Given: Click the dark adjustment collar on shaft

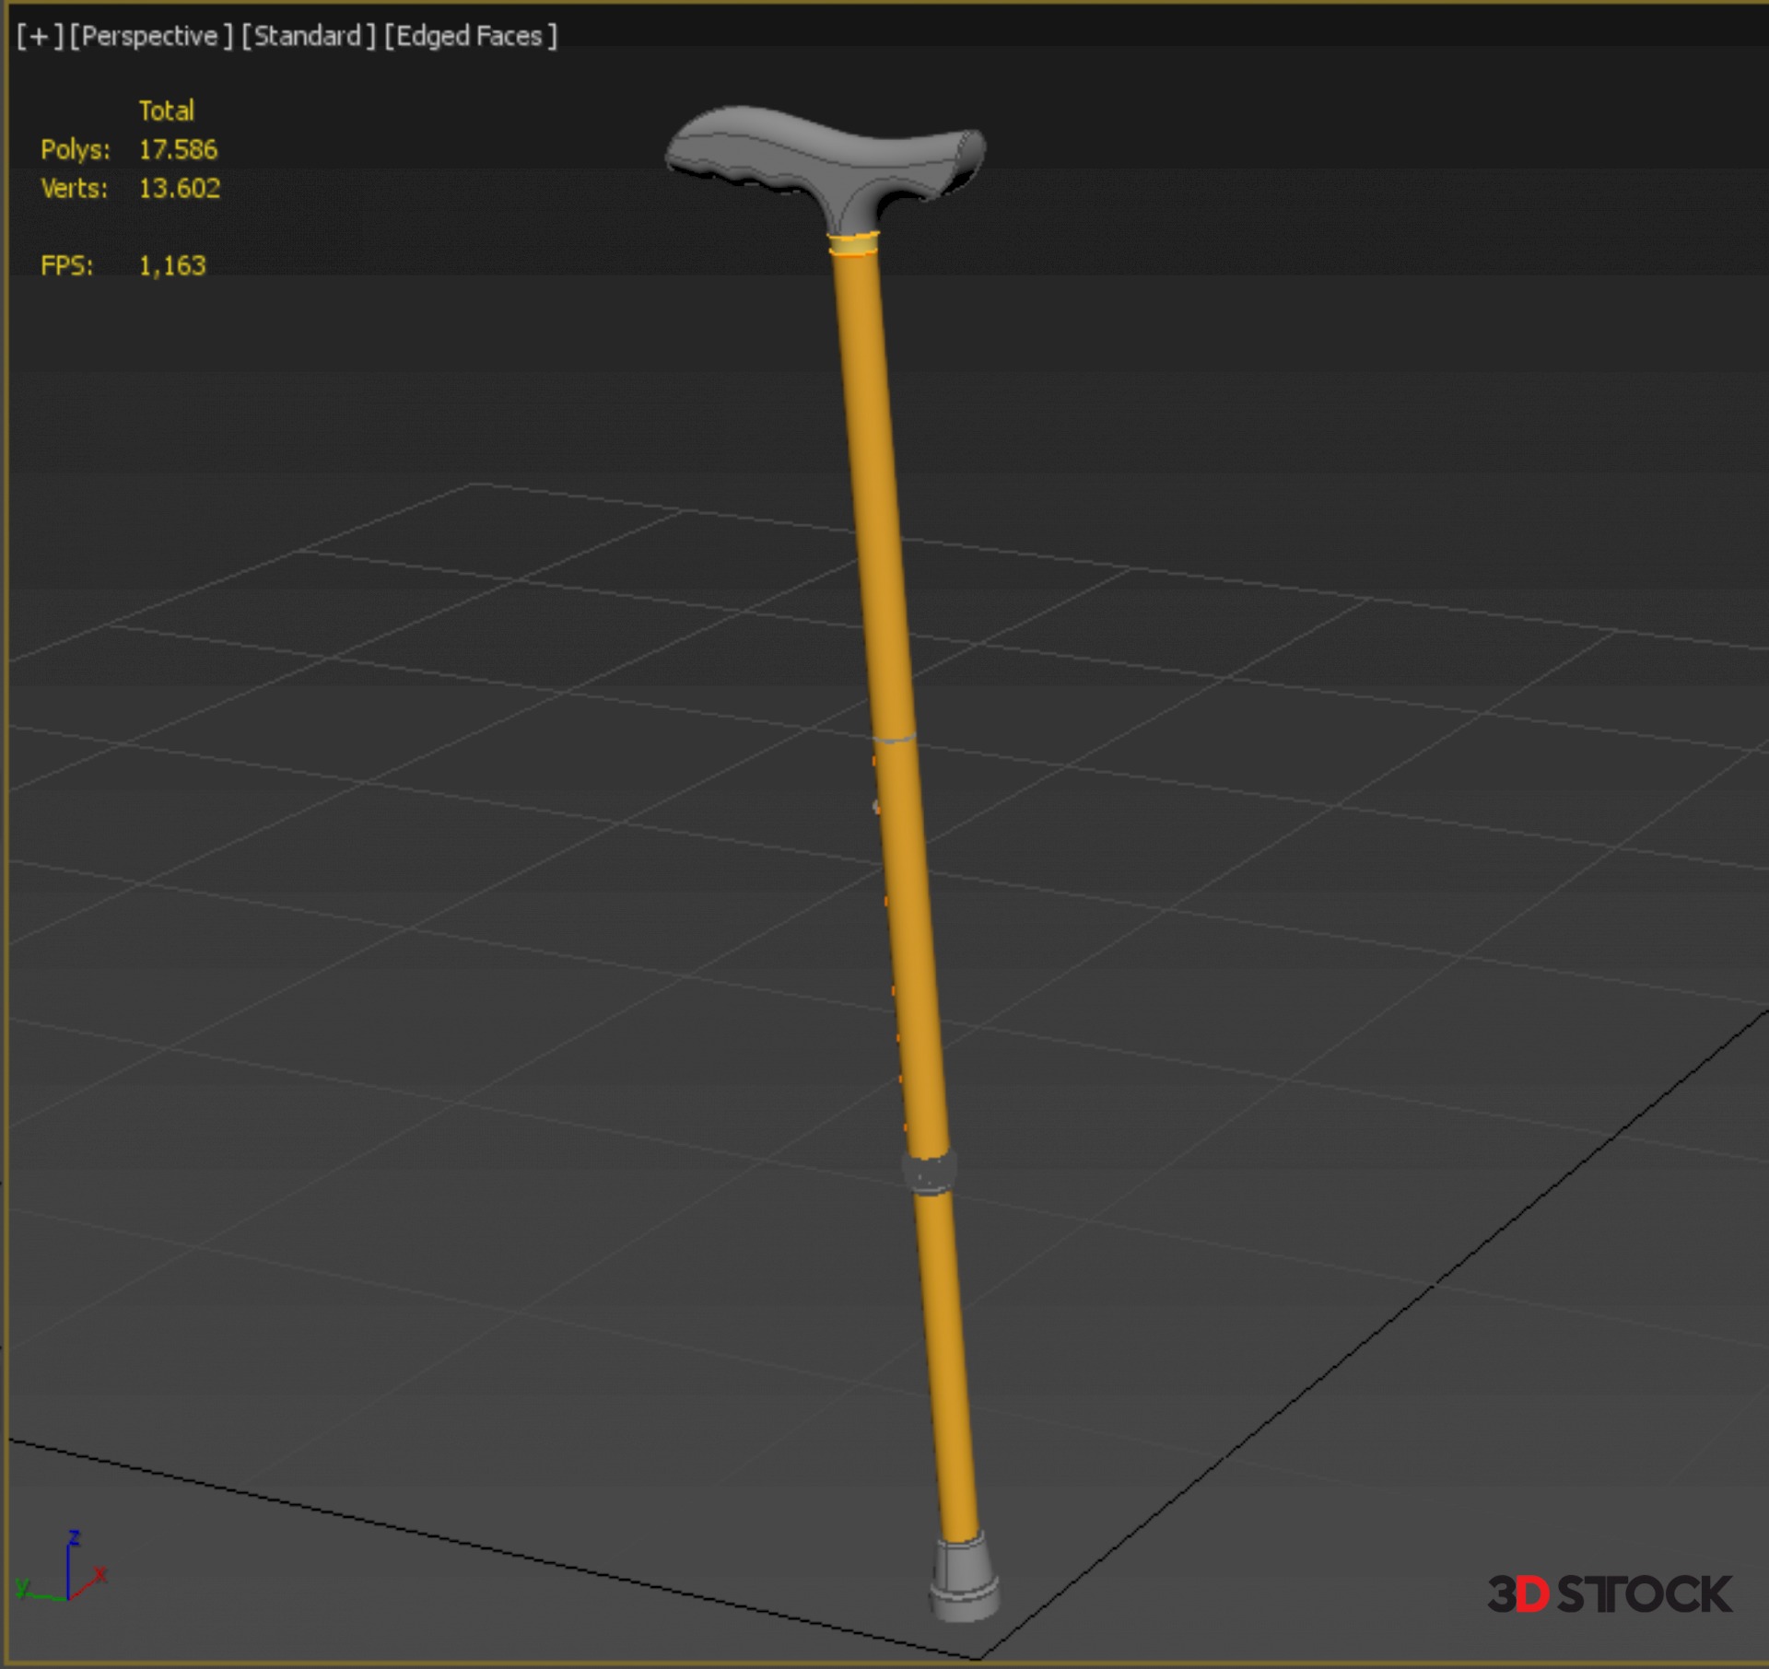Looking at the screenshot, I should tap(929, 1173).
